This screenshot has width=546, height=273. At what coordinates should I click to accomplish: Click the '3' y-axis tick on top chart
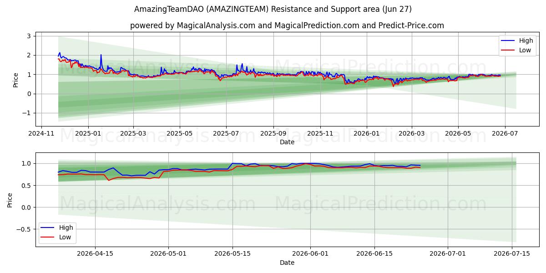click(x=29, y=36)
